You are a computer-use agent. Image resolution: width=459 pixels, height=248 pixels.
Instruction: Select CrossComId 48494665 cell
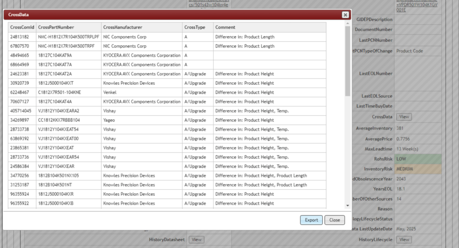tap(22, 55)
